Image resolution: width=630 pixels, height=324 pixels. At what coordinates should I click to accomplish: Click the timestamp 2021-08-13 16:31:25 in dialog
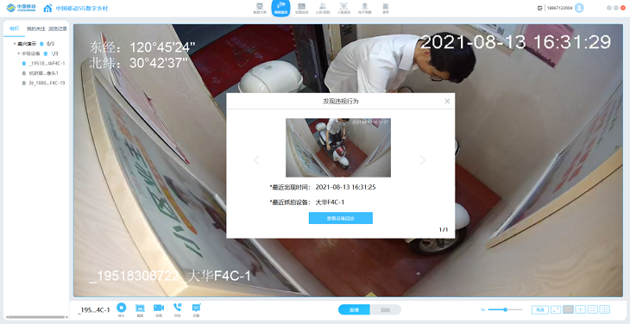(345, 187)
